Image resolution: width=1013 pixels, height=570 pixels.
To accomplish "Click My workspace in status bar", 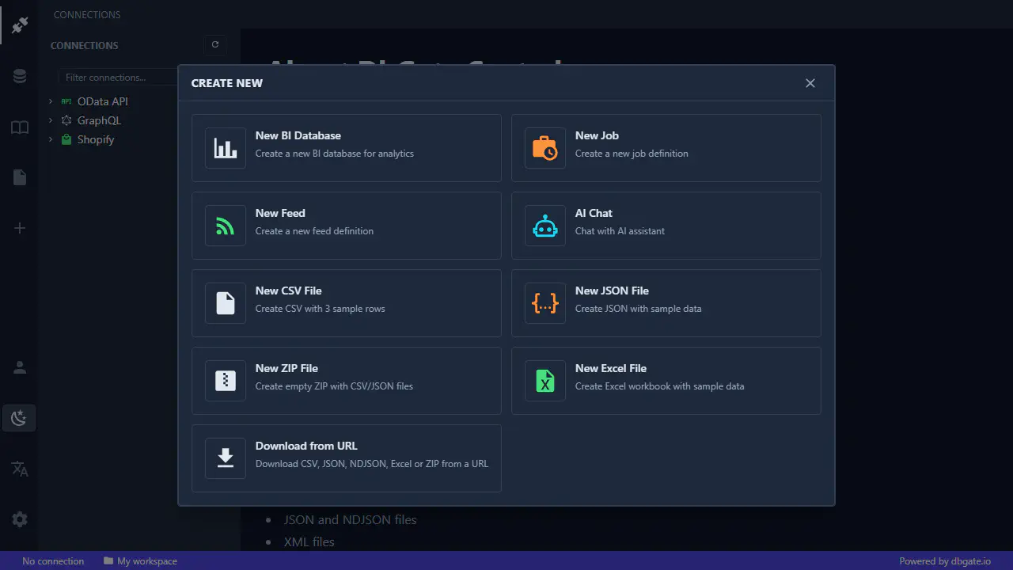I will [147, 560].
